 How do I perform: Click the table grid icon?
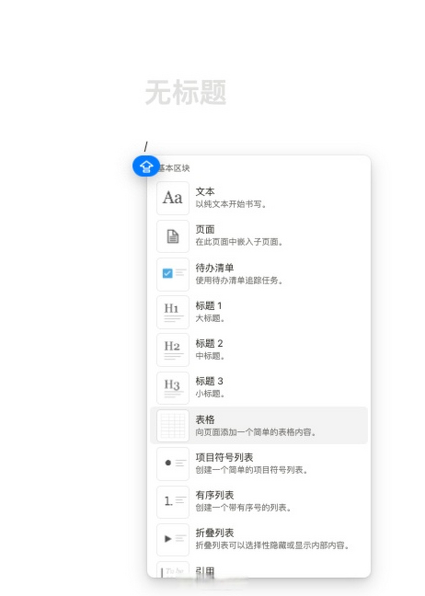click(173, 426)
